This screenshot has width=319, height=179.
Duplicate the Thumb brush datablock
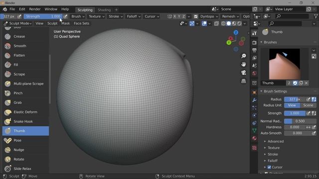pos(301,83)
